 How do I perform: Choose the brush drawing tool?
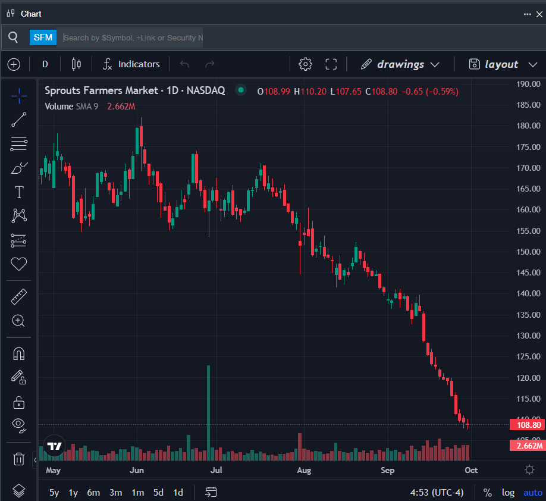[19, 168]
